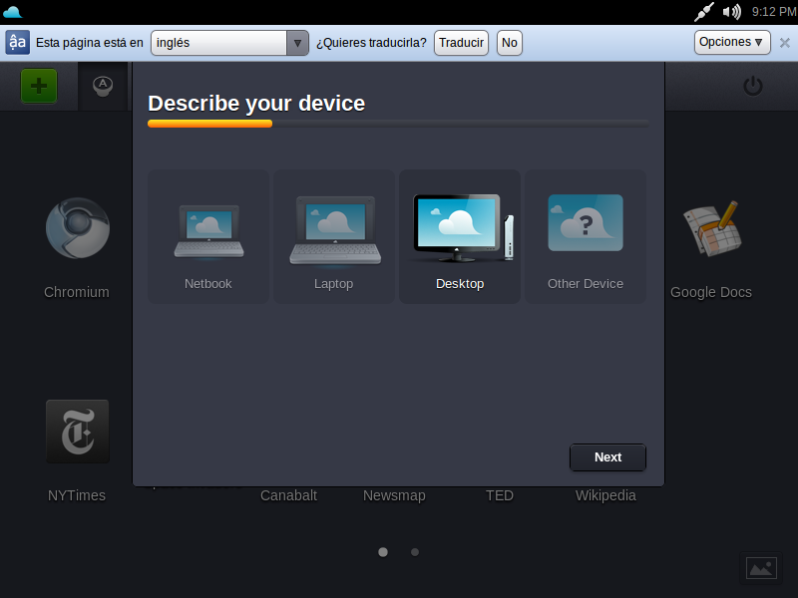Select the launcher tab beside the plus button
Viewport: 798px width, 598px height.
(x=103, y=86)
